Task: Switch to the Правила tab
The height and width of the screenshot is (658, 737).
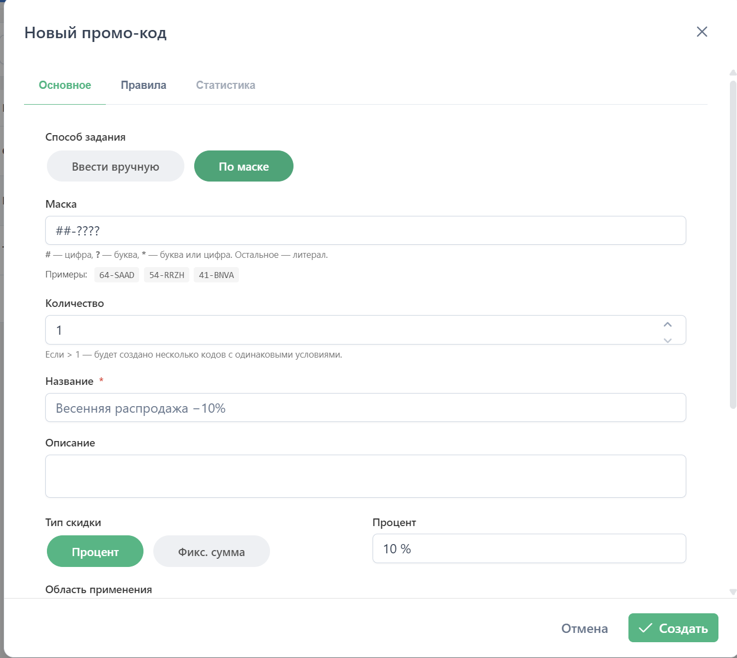Action: [x=143, y=85]
